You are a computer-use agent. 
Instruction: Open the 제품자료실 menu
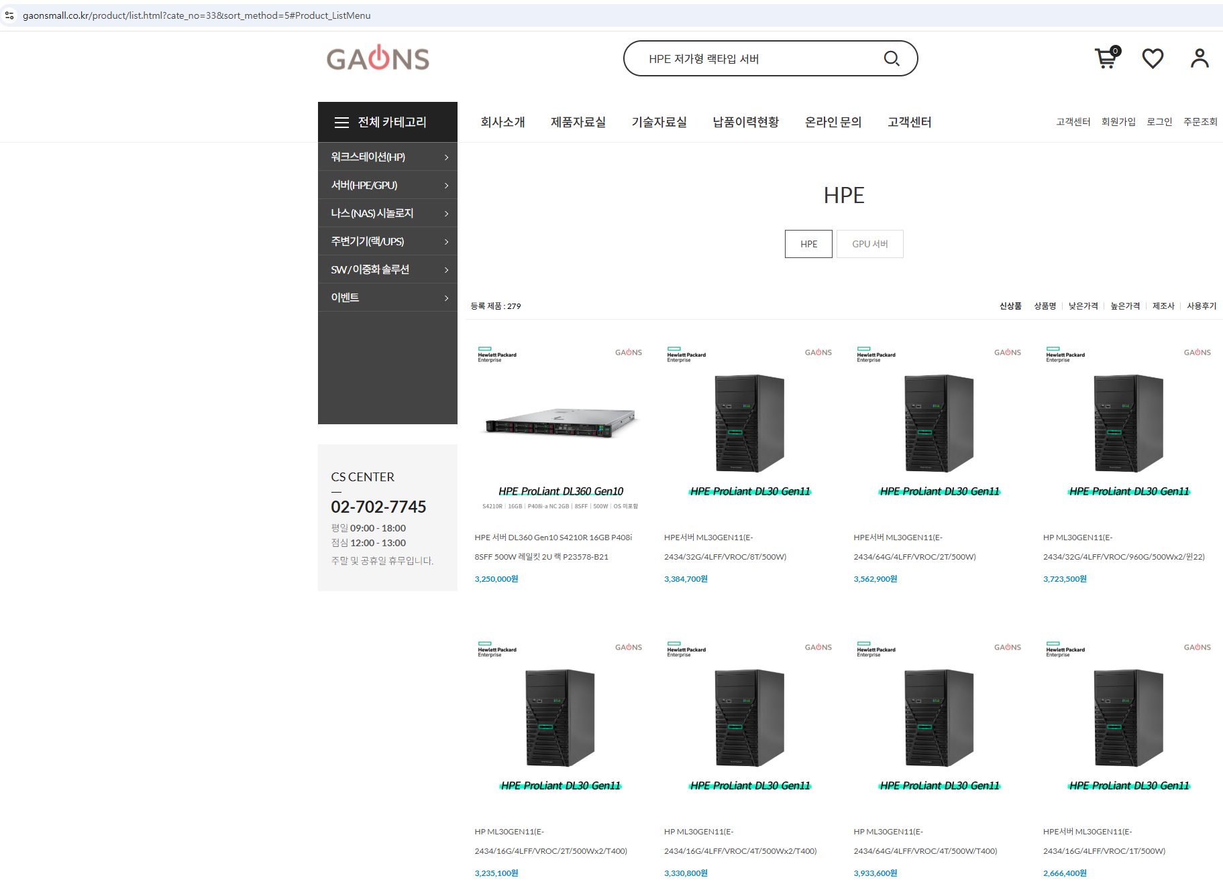(x=578, y=122)
